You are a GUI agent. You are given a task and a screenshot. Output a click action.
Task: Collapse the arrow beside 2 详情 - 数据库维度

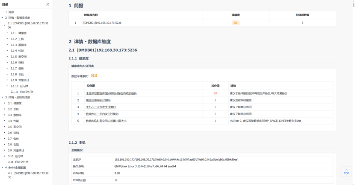2,18
